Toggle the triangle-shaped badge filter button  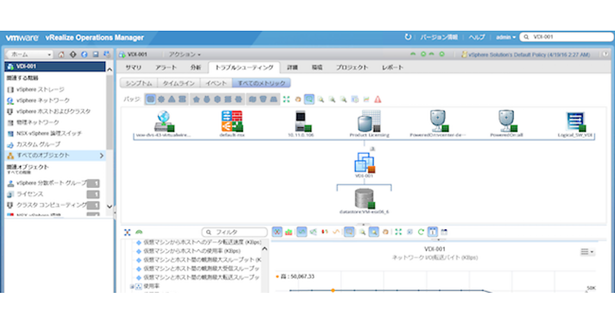click(x=172, y=99)
